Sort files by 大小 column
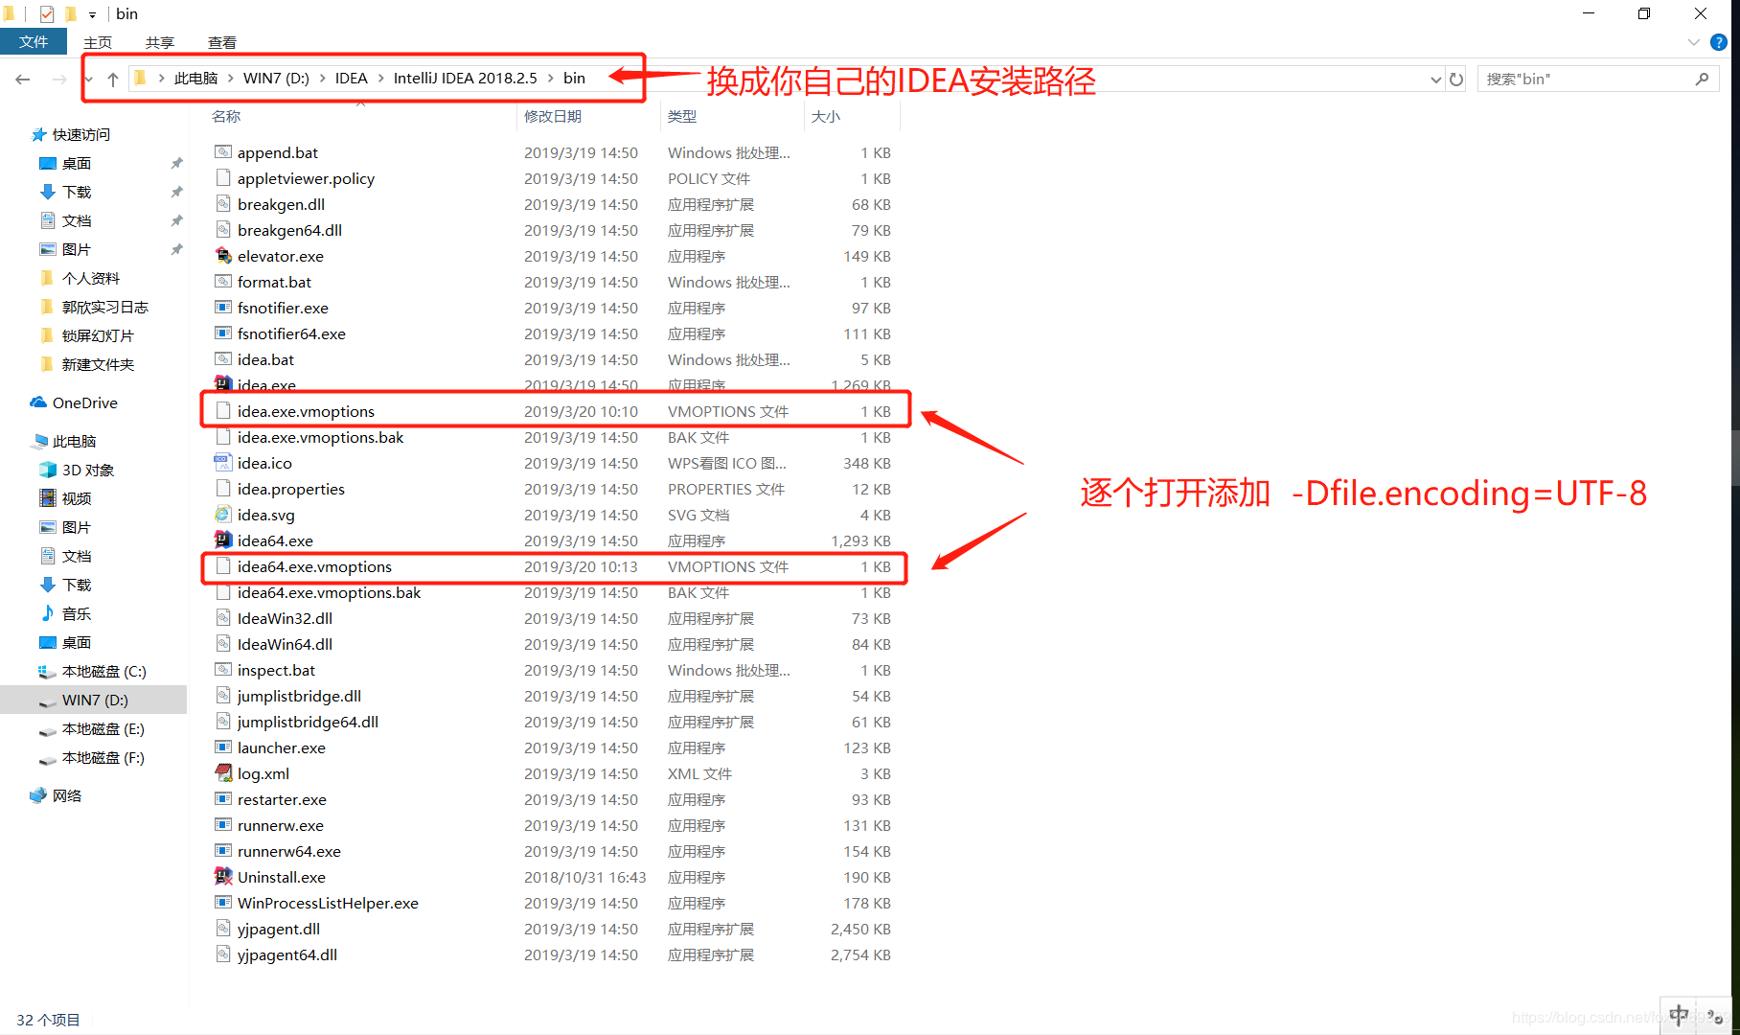 [x=826, y=116]
